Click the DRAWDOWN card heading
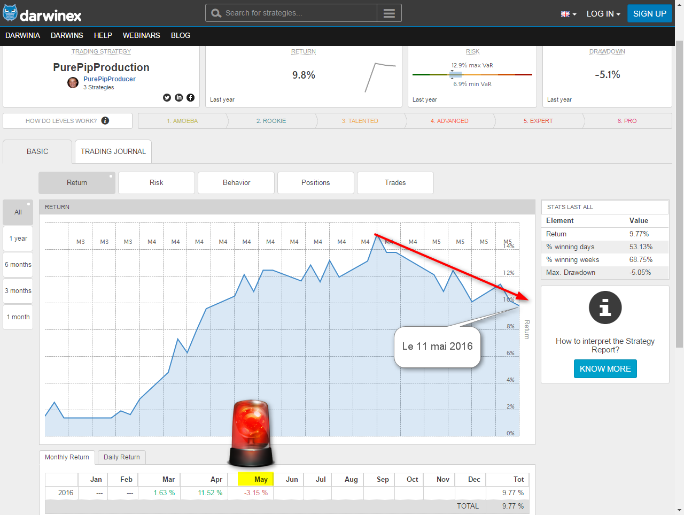 tap(607, 51)
